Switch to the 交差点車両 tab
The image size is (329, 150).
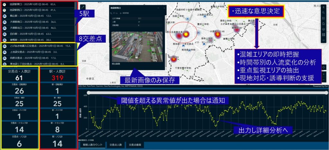135,145
